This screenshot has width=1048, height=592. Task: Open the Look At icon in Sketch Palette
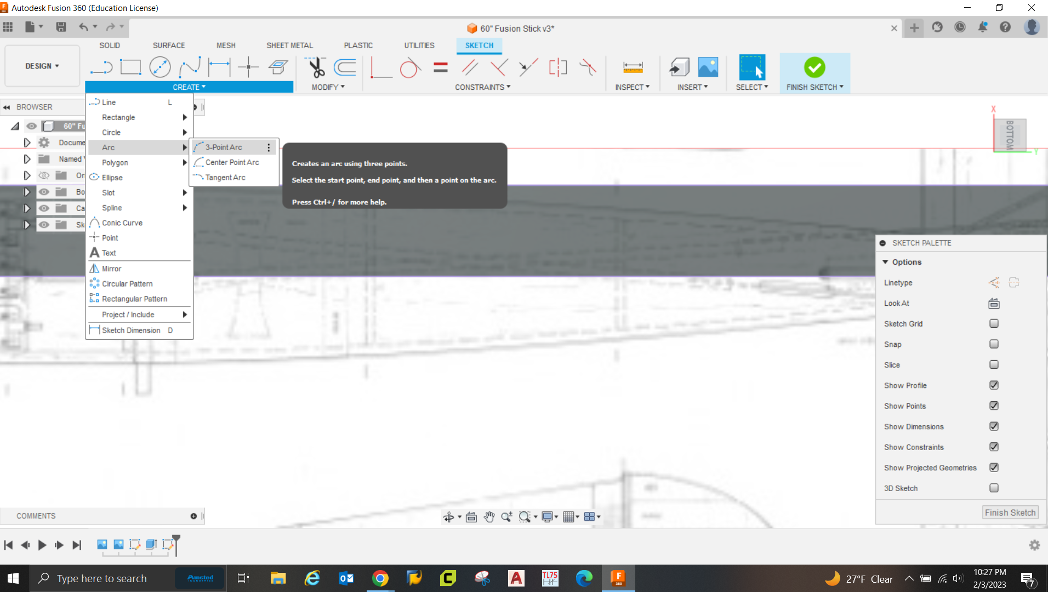coord(994,303)
